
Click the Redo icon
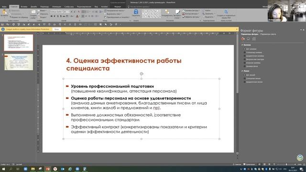tap(13, 24)
